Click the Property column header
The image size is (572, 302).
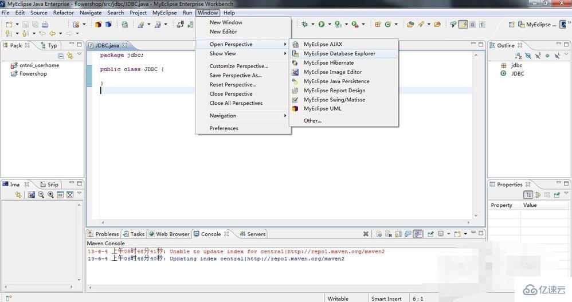504,205
